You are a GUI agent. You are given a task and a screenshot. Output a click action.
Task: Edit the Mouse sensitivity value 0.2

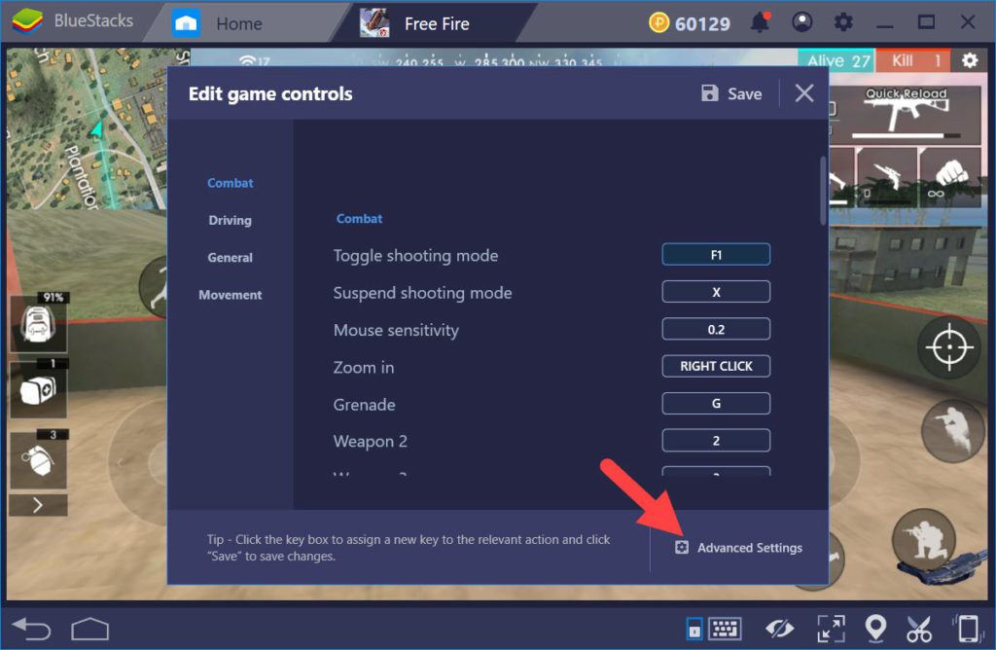(716, 329)
